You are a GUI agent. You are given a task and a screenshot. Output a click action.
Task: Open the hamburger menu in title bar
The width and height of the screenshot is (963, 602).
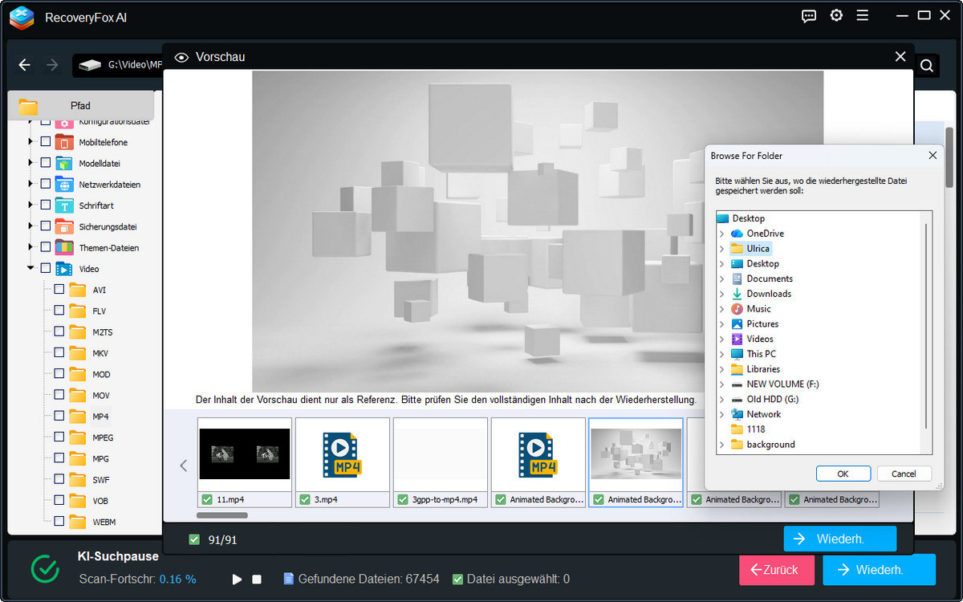tap(863, 16)
